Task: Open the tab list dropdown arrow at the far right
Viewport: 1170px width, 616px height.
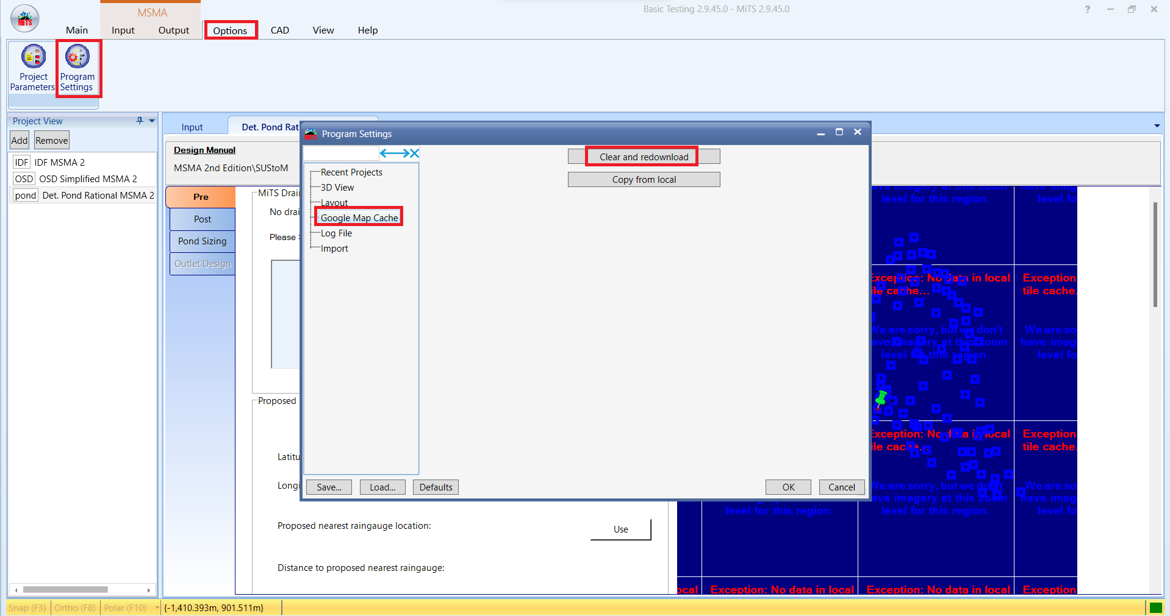Action: point(1157,126)
